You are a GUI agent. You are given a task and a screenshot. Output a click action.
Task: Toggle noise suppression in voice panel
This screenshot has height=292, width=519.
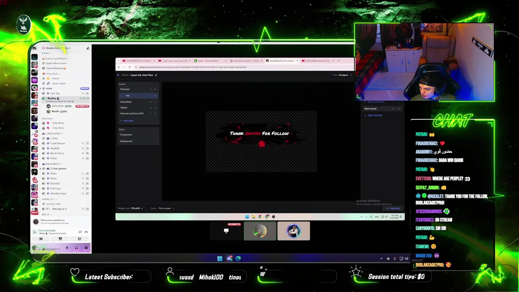click(80, 232)
